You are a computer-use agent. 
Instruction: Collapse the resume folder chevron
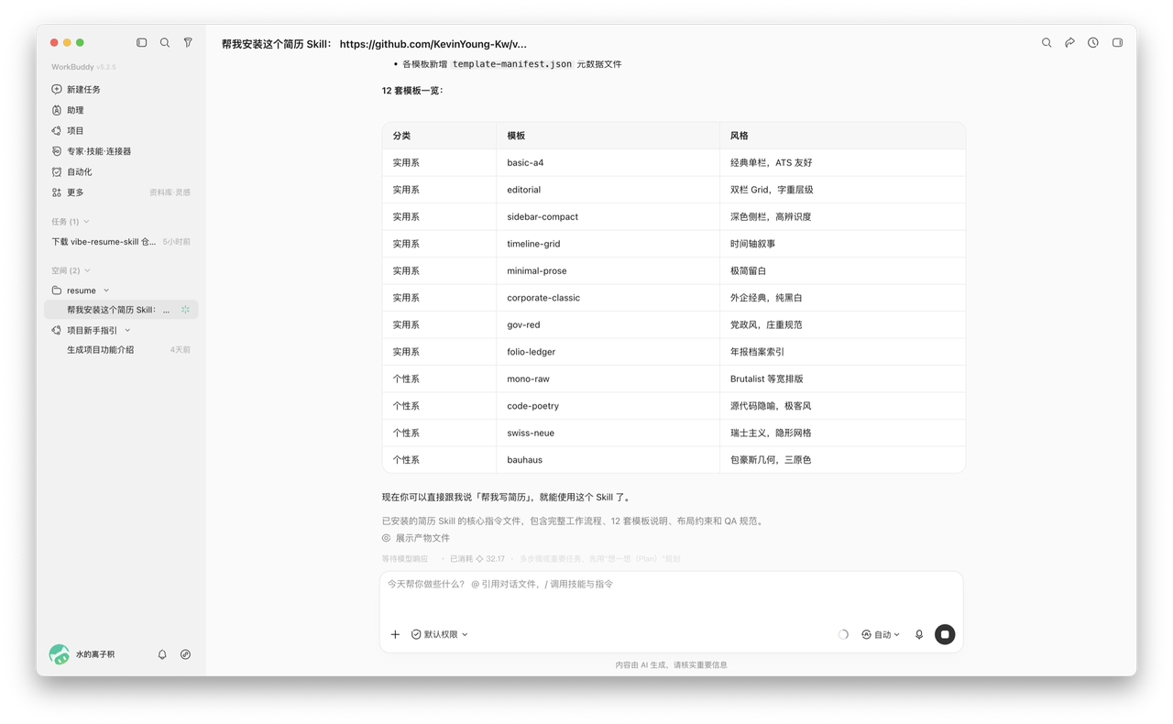point(106,291)
